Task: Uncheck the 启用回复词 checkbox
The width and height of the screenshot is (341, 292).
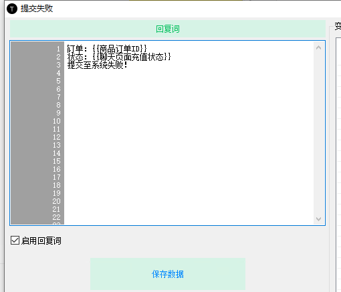Action: tap(15, 241)
